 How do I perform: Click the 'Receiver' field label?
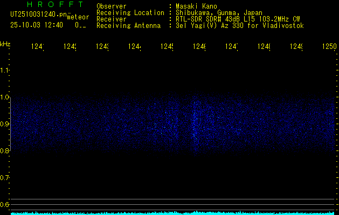tap(112, 19)
